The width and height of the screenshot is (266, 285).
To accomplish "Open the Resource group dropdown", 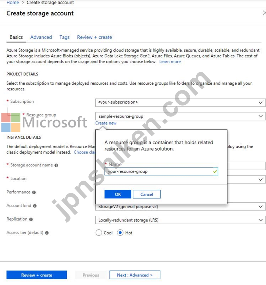I will (x=180, y=116).
